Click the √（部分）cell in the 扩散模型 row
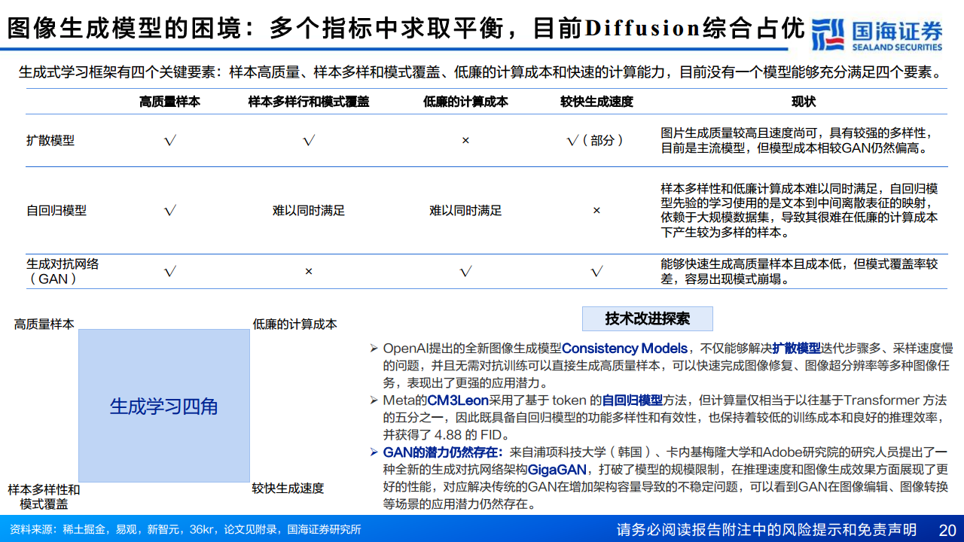964x542 pixels. [x=596, y=141]
